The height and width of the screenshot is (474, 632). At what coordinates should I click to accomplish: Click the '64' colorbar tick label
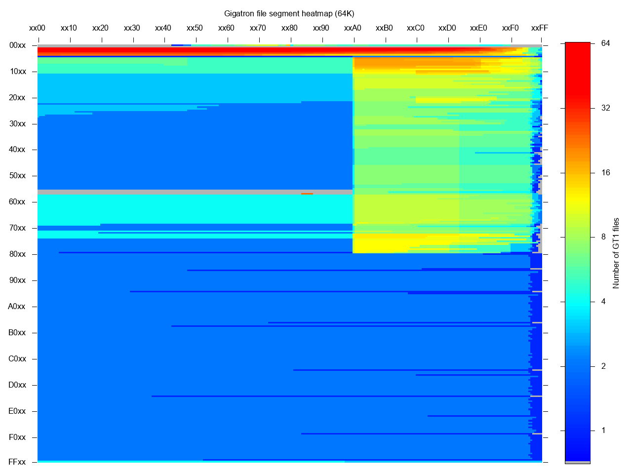coord(605,43)
